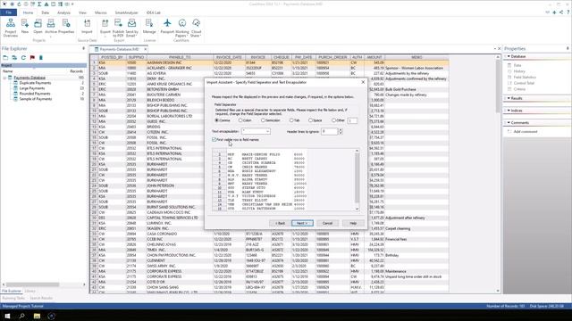This screenshot has height=321, width=572.
Task: Open Field Statistics in Properties panel
Action: (525, 78)
